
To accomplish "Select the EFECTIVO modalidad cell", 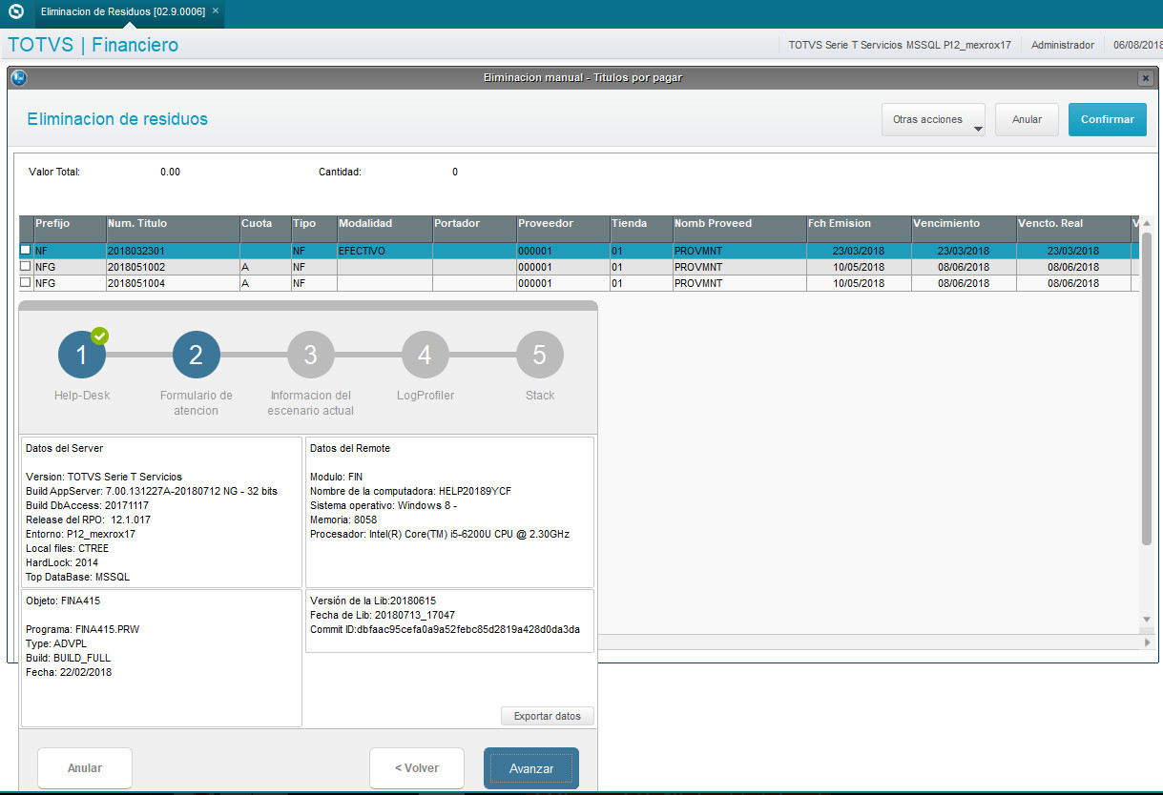I will tap(384, 251).
